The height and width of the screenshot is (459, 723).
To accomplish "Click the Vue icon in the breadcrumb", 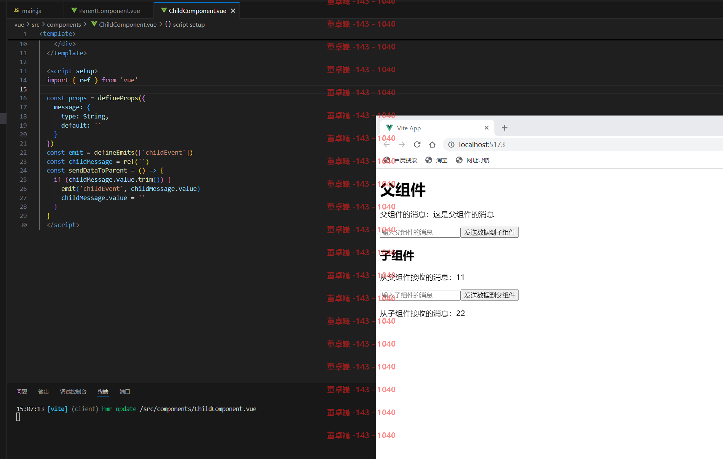I will (94, 24).
